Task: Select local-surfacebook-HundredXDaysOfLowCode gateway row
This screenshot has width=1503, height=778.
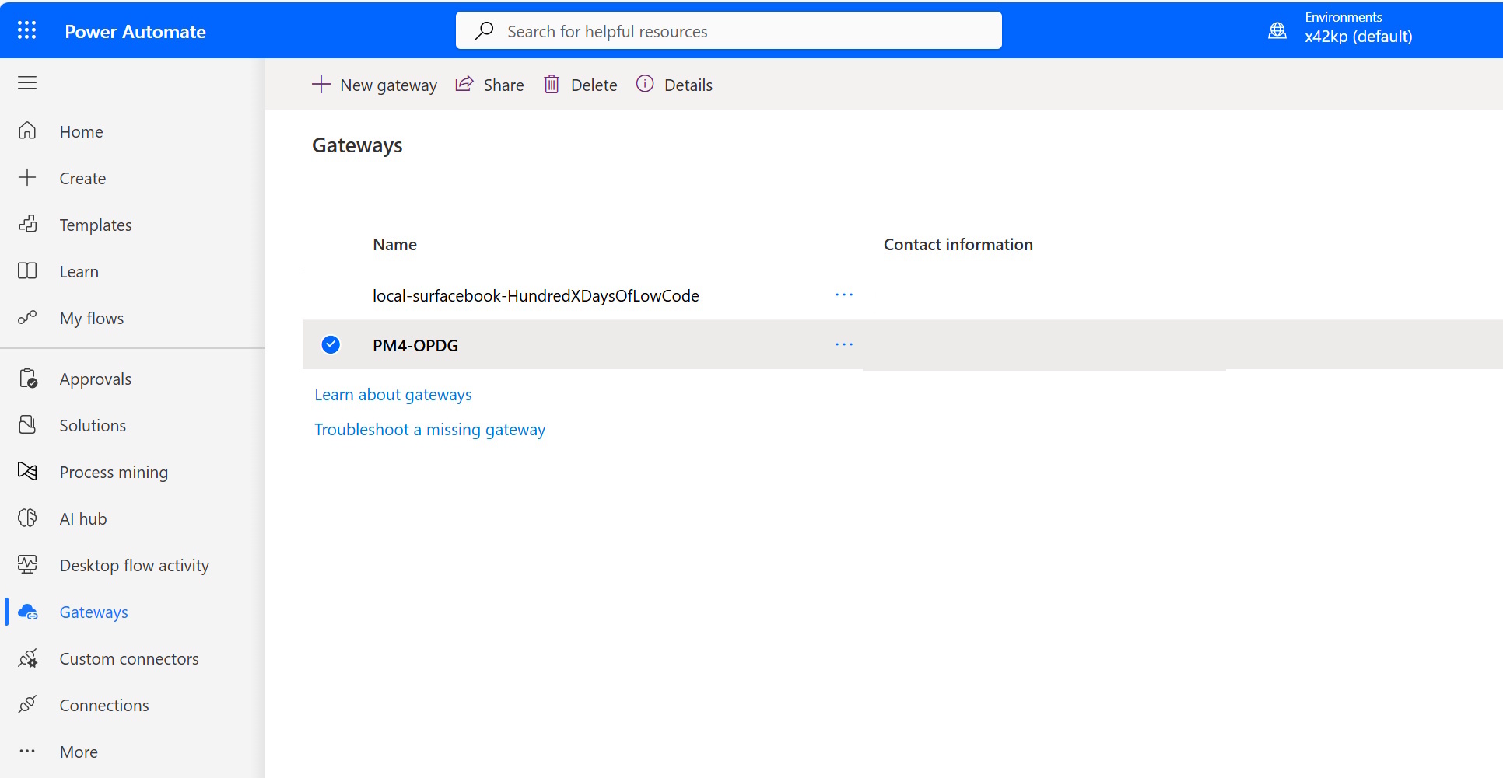Action: pyautogui.click(x=902, y=295)
